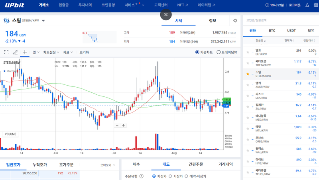The image size is (319, 180).
Task: Favorite the 하이브 HIVE/KRW star
Action: [x=248, y=161]
